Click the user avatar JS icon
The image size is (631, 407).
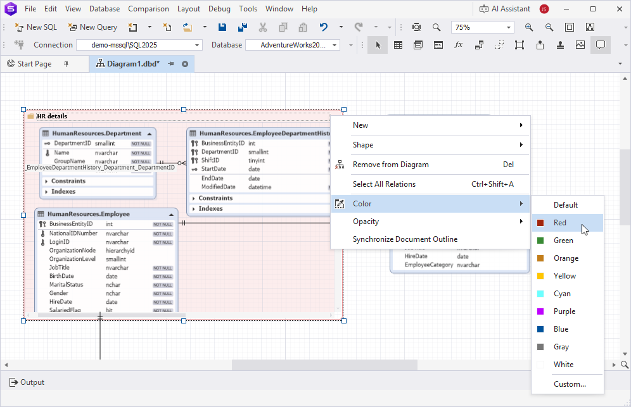click(544, 9)
